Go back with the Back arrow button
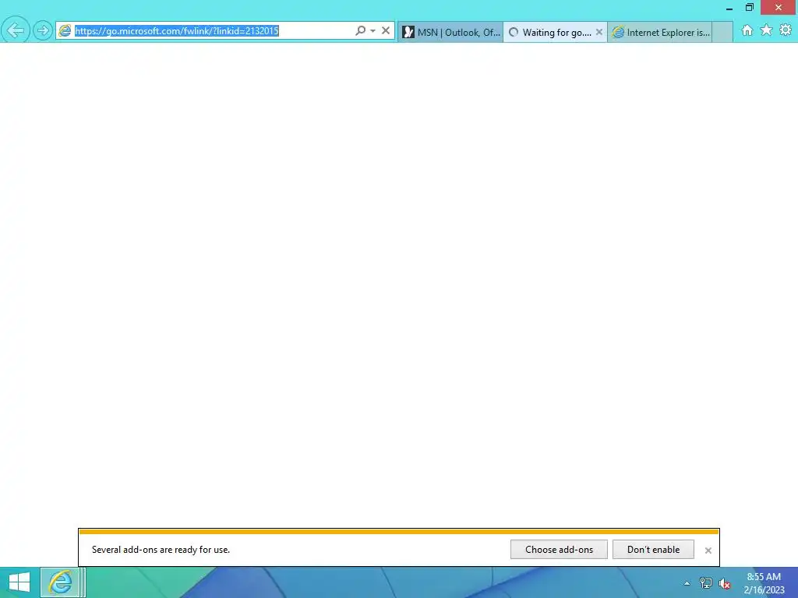 pyautogui.click(x=16, y=30)
